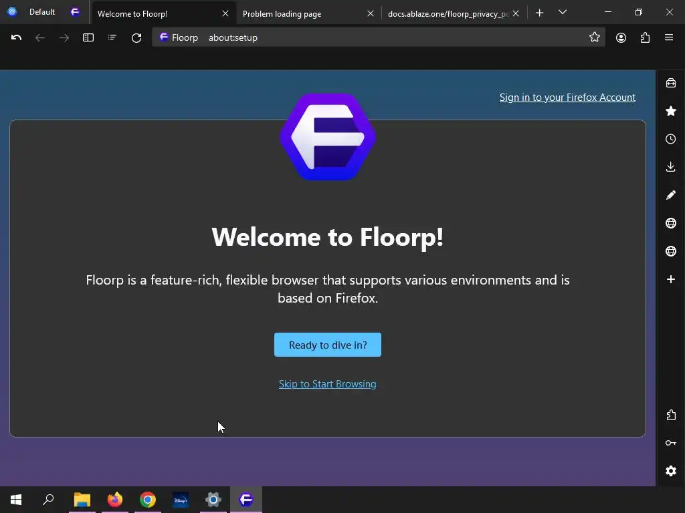Open the browser manager sidebar briefcase icon
Screen dimensions: 685x513
[x=670, y=83]
